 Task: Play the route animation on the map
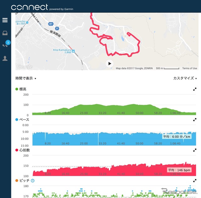pyautogui.click(x=110, y=63)
